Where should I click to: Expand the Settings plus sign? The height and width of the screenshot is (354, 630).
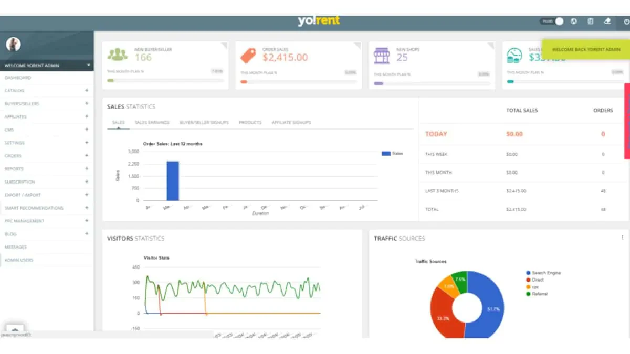[x=87, y=143]
